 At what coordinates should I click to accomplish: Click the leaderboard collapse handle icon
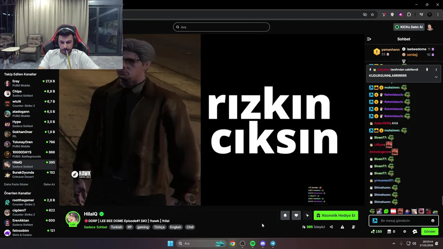click(404, 61)
